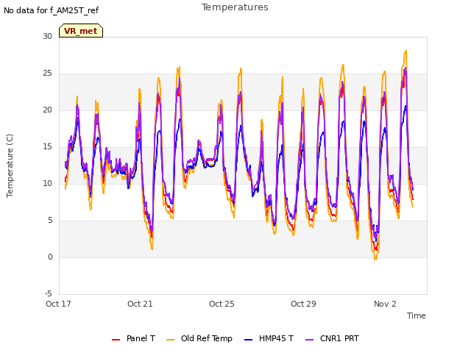
Task: Click the highest orange peak near Nov 3
Action: point(406,51)
